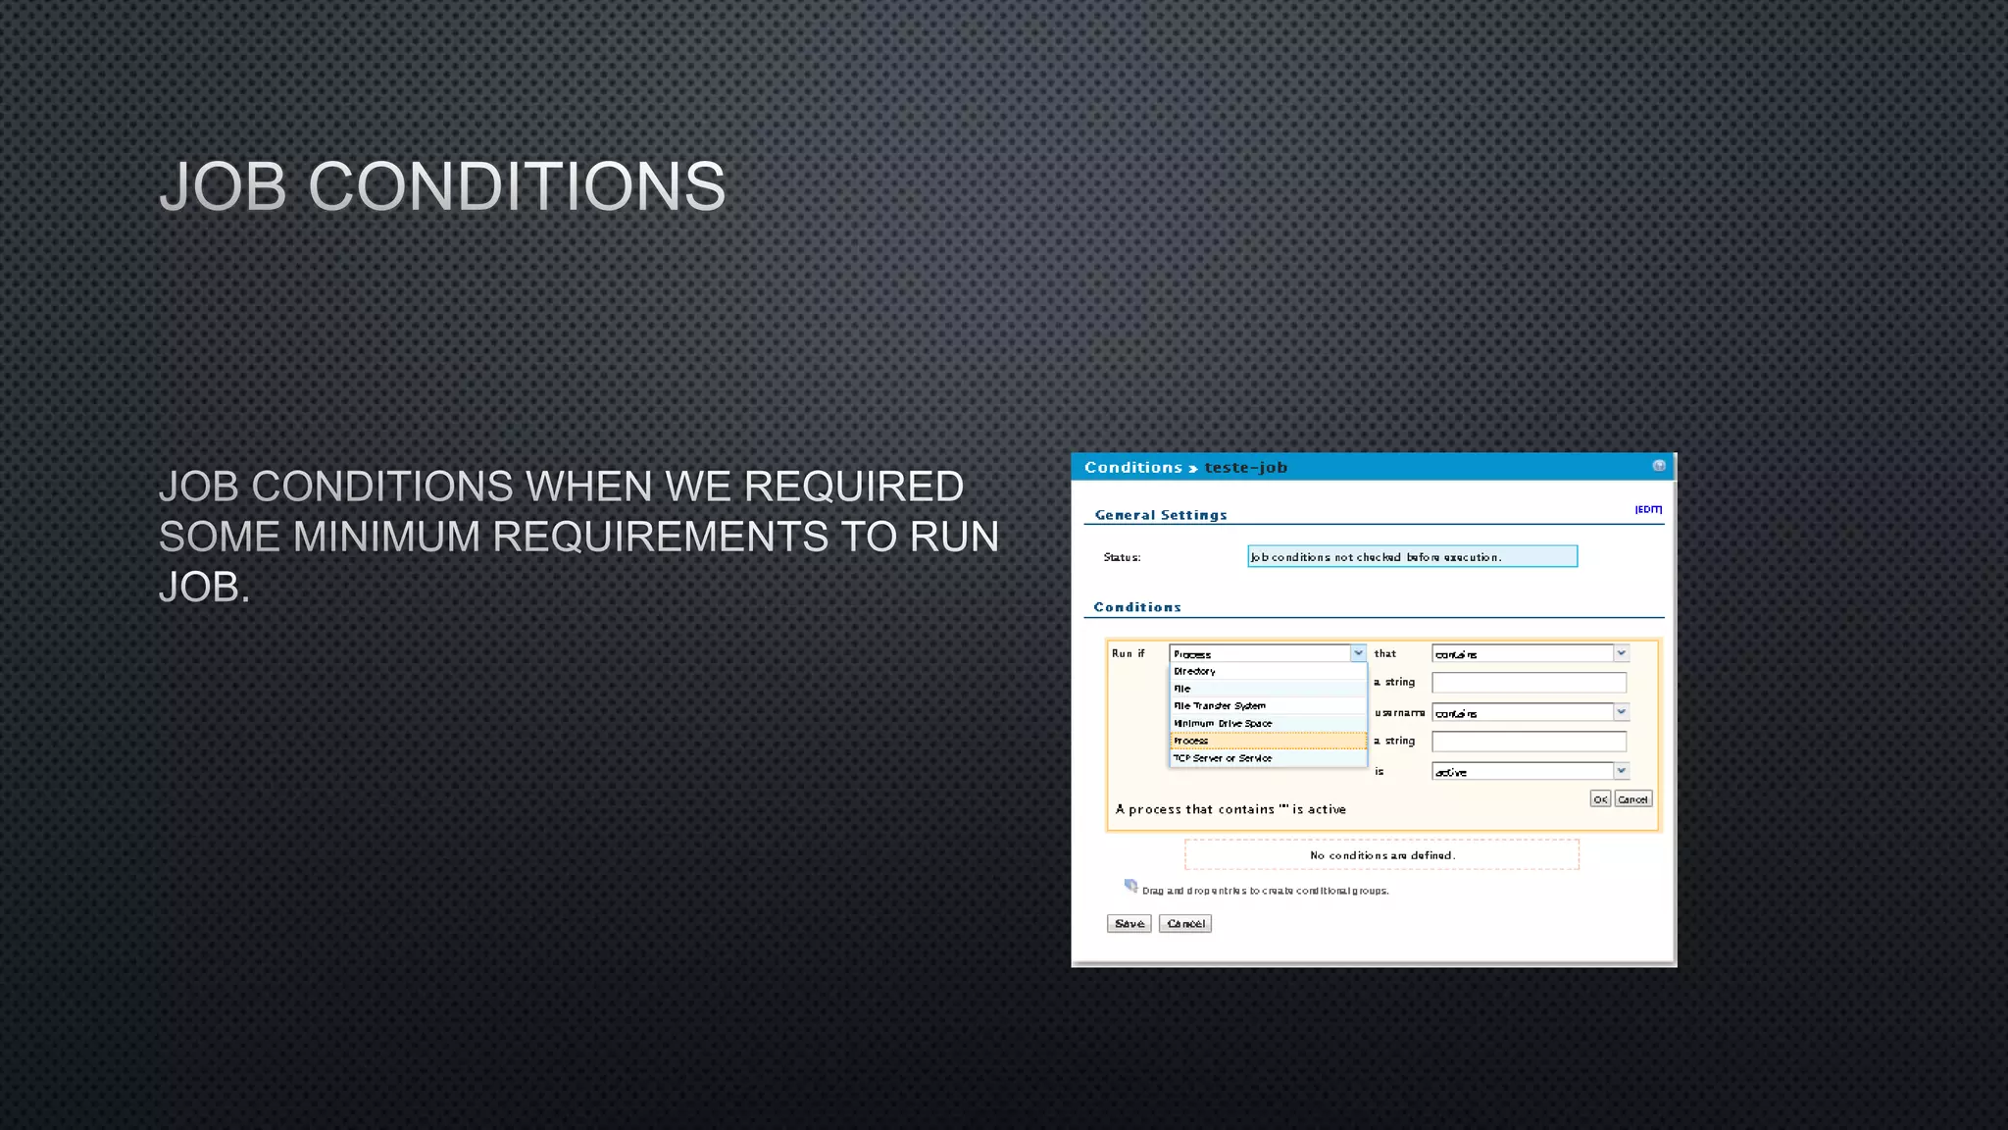Screen dimensions: 2008x1130
Task: Open the username contains dropdown
Action: tap(1530, 712)
